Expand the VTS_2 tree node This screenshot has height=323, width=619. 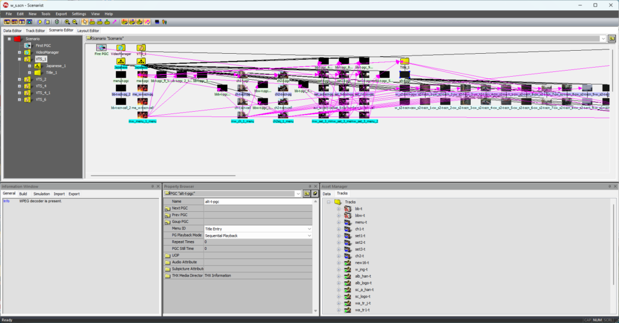pyautogui.click(x=19, y=79)
